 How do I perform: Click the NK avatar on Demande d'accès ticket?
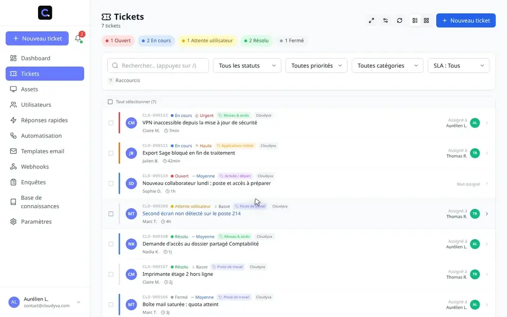click(x=132, y=244)
